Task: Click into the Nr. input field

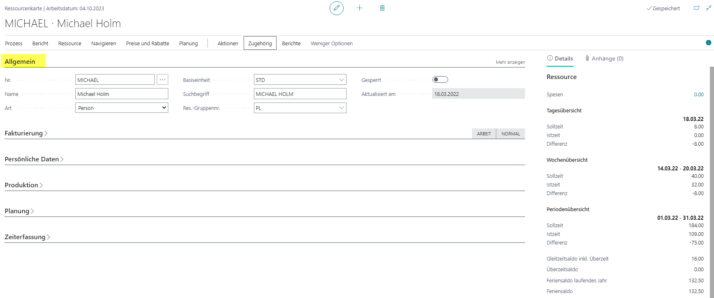Action: (x=115, y=80)
